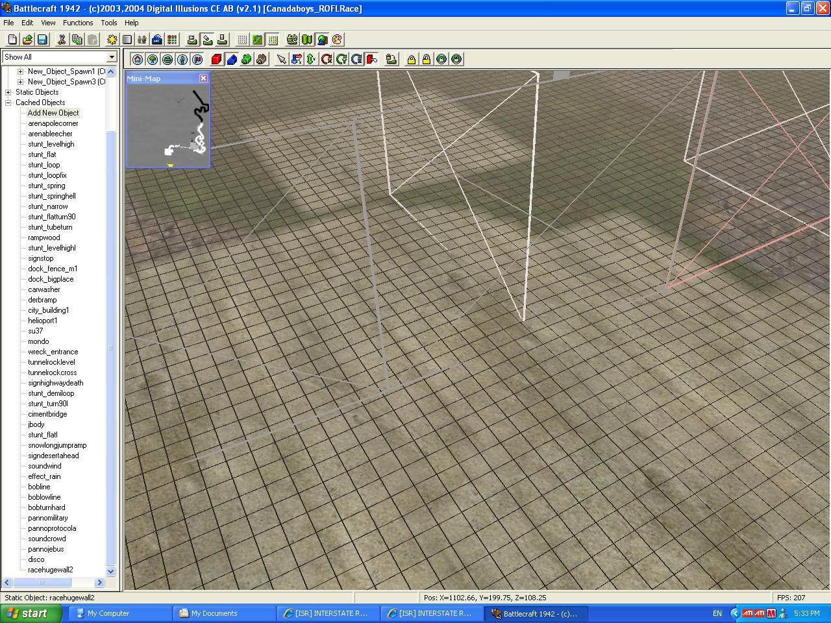Expand the New_Object_Spawn1 tree node
The height and width of the screenshot is (623, 831).
[20, 71]
